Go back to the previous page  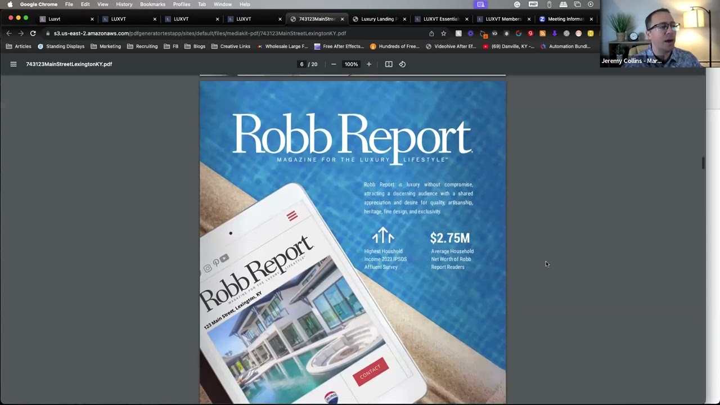(x=9, y=34)
